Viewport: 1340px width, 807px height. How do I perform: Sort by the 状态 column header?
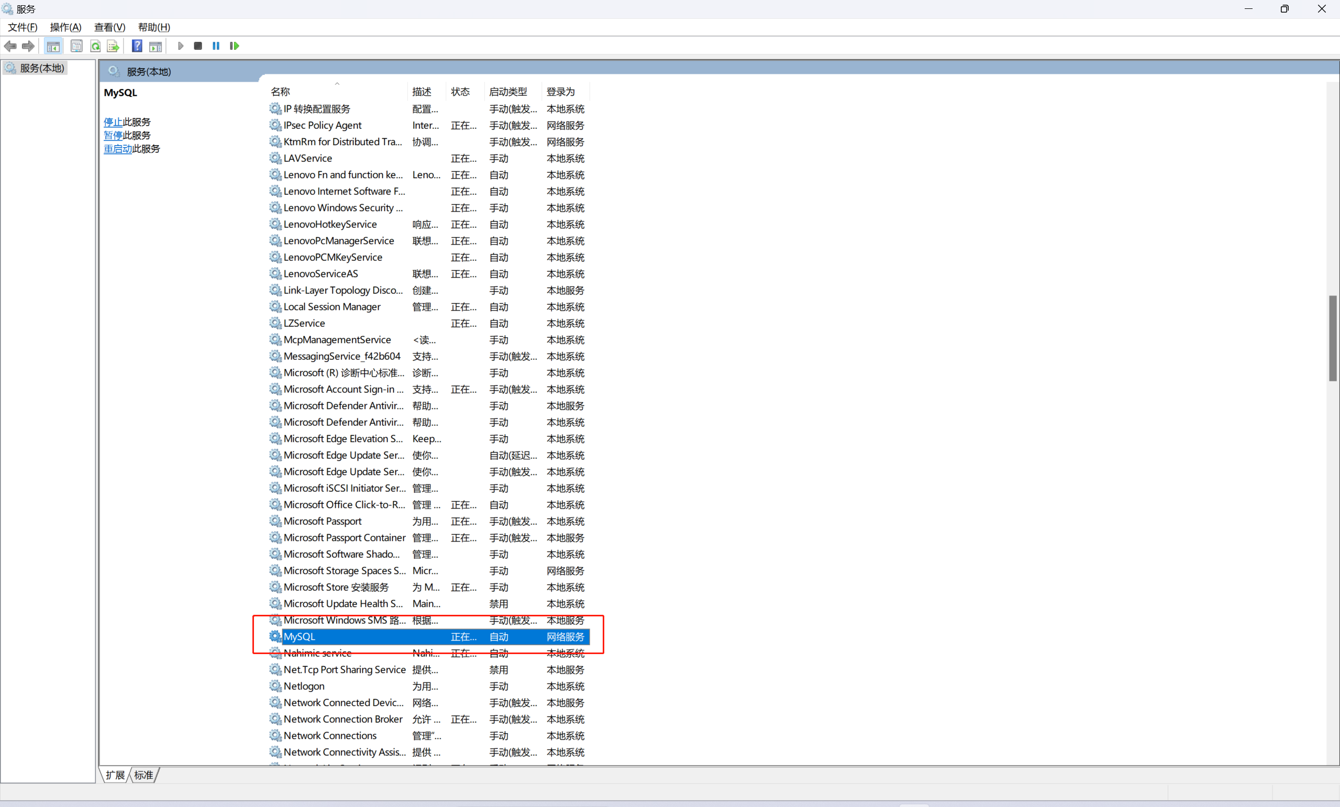[x=460, y=91]
